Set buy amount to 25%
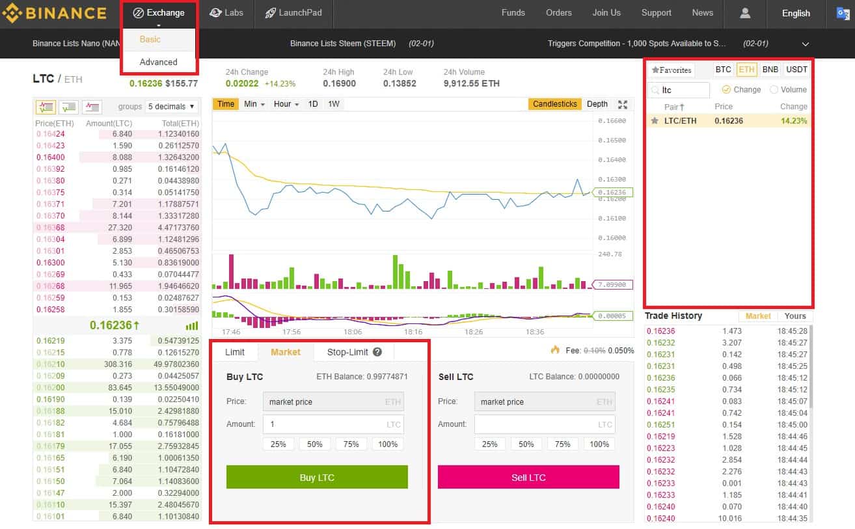 click(278, 444)
